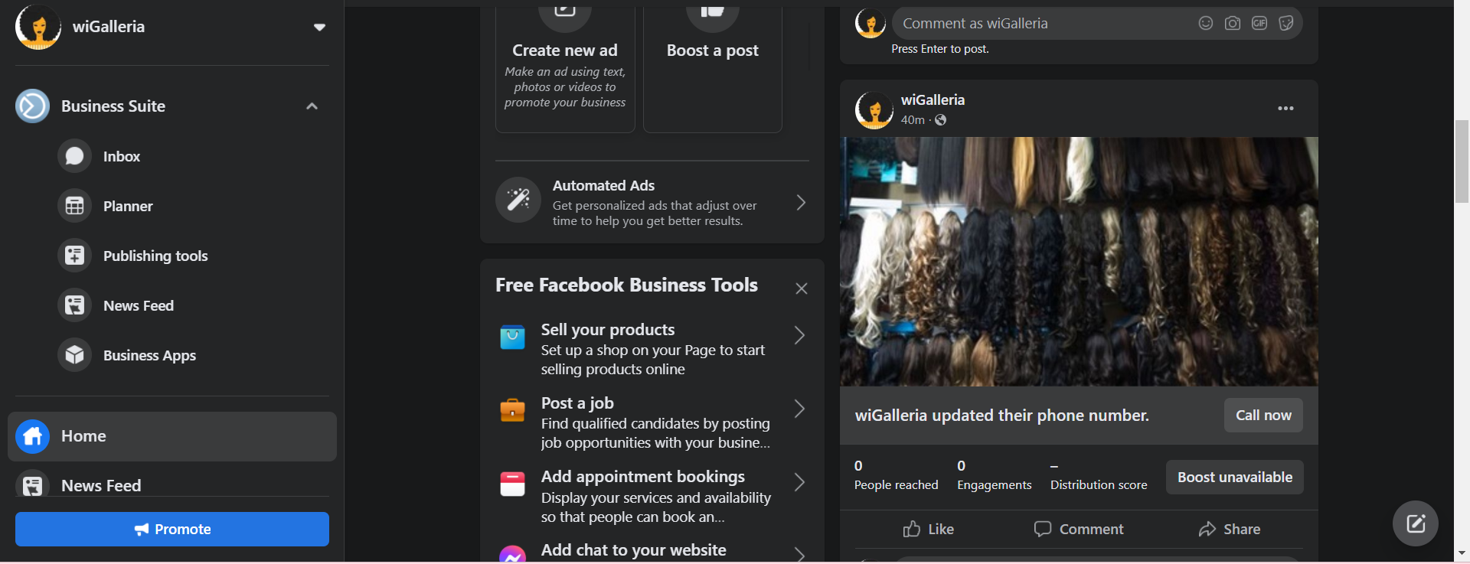Click the Boost unavailable button
The image size is (1470, 564).
(1235, 478)
